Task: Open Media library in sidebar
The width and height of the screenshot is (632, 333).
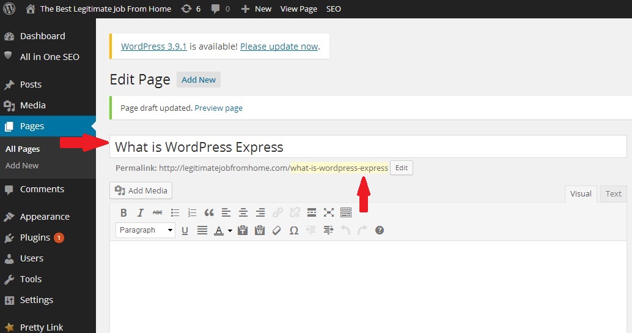Action: (48, 105)
